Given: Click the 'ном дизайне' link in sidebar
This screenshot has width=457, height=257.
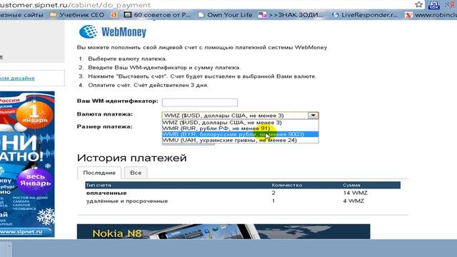Looking at the screenshot, I should [x=17, y=78].
